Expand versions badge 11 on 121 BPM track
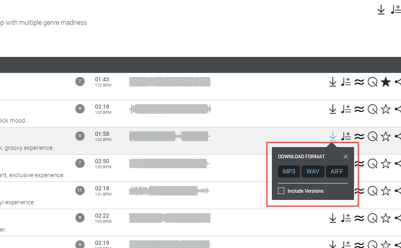401x248 pixels. [x=80, y=190]
